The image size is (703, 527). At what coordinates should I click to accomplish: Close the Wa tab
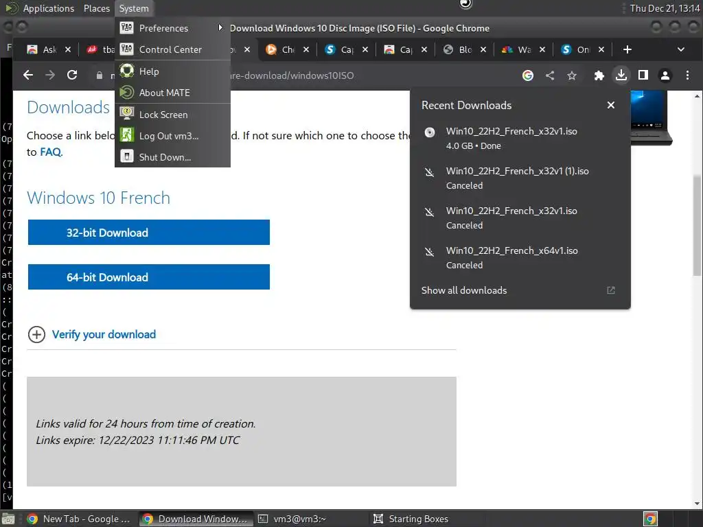click(x=542, y=49)
